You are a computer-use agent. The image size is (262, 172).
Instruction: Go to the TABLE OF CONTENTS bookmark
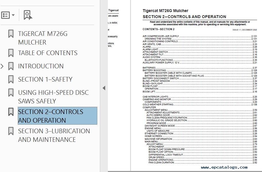coord(48,53)
